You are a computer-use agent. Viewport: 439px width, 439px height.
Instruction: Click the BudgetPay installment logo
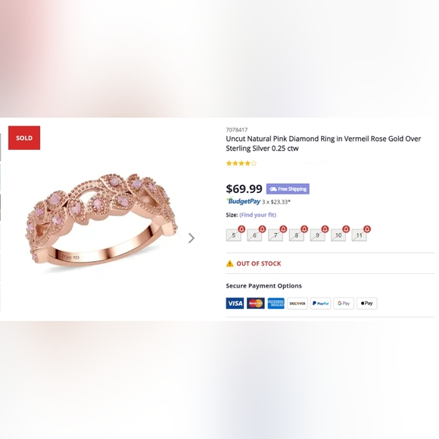pyautogui.click(x=243, y=201)
